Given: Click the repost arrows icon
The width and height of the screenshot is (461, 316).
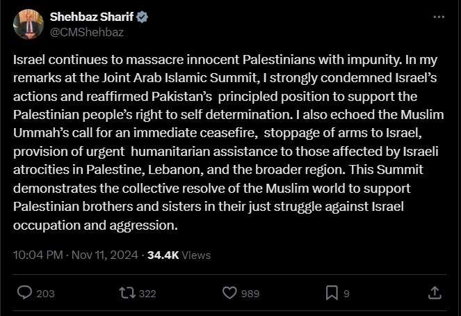Looking at the screenshot, I should click(x=127, y=293).
